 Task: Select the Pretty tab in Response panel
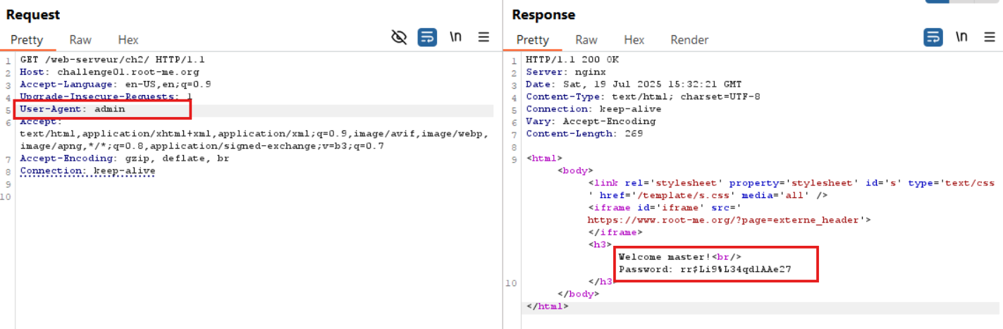pyautogui.click(x=532, y=40)
